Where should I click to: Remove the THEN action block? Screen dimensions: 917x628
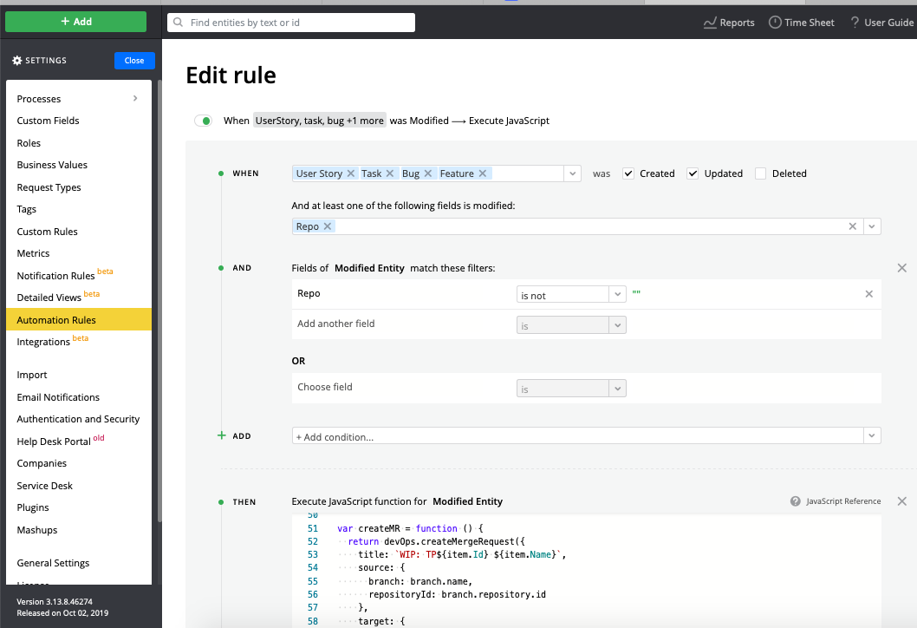[x=901, y=501]
